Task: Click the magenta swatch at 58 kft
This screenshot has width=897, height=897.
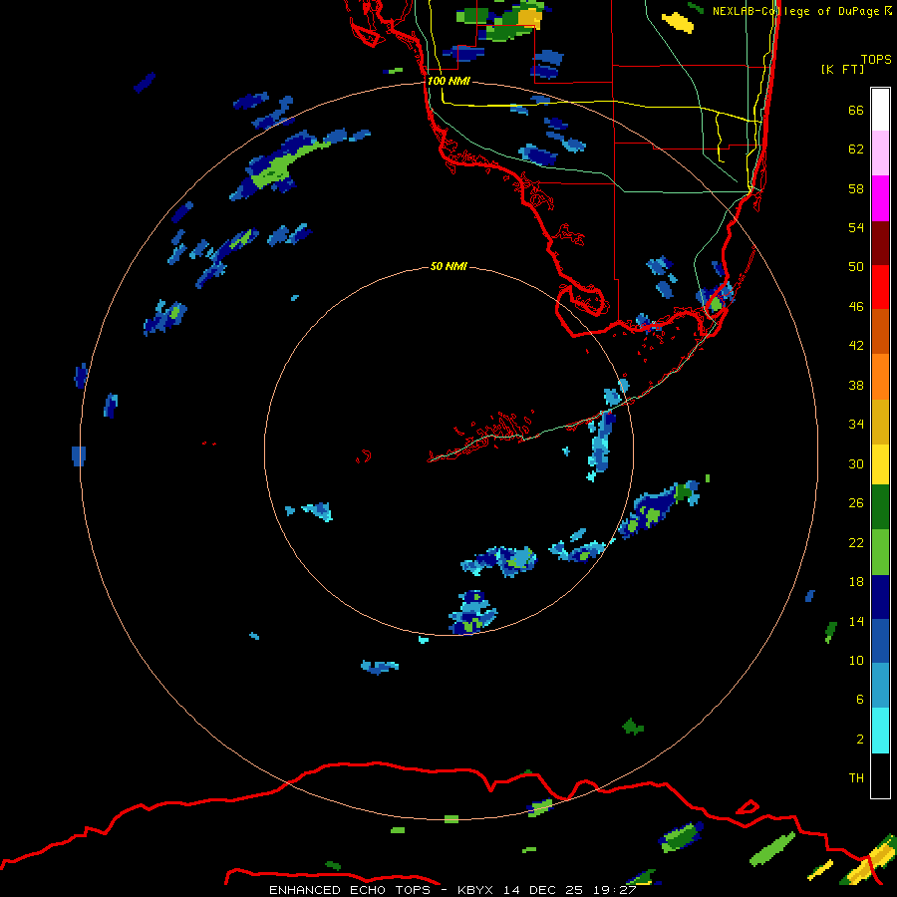Action: (x=880, y=198)
